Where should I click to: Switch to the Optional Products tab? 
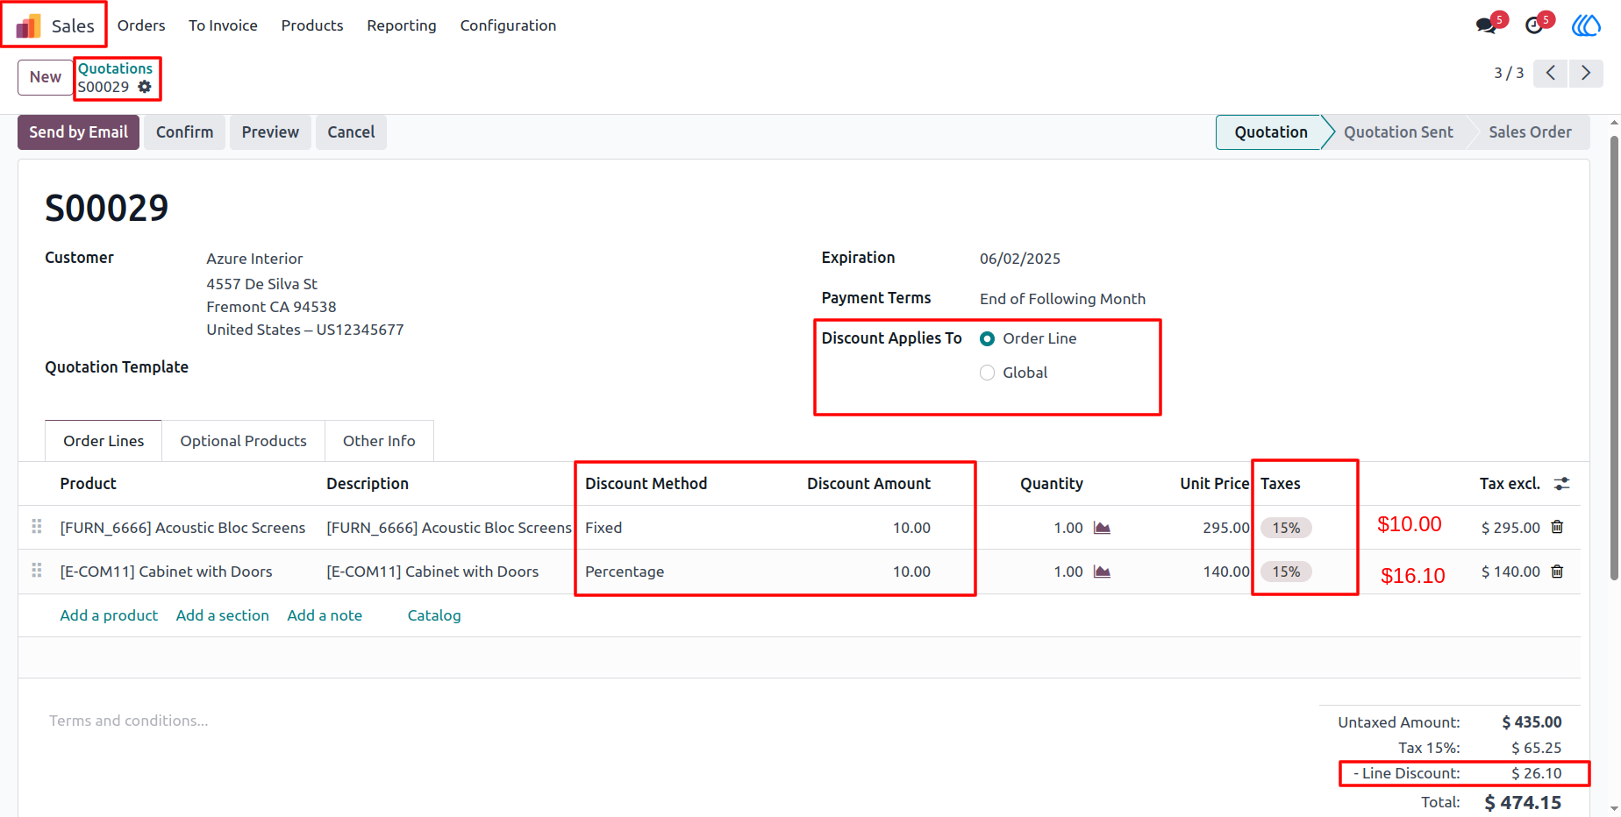pos(243,441)
